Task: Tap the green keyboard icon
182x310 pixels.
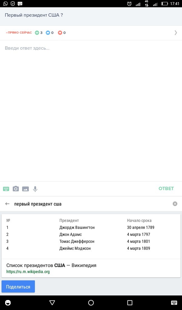Action: [x=6, y=189]
